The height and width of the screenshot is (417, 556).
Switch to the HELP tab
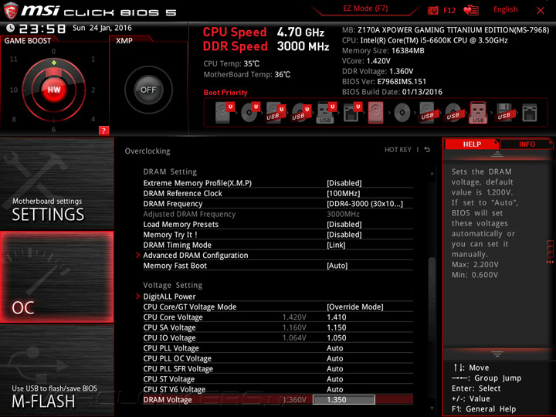[x=472, y=144]
